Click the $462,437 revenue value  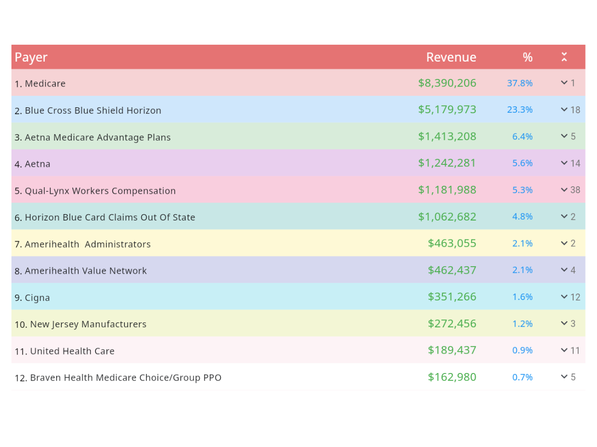452,270
